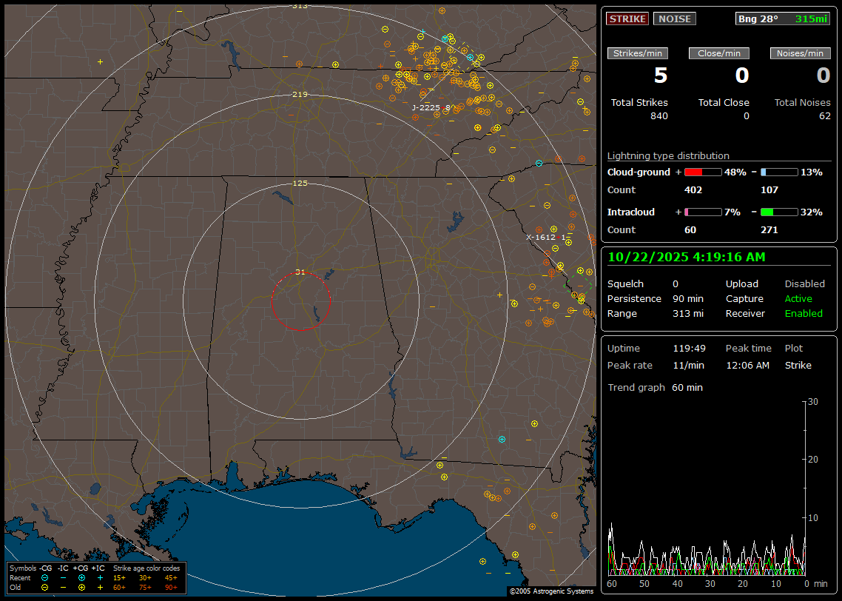
Task: Click the old positive CG legend symbol
Action: tap(81, 587)
